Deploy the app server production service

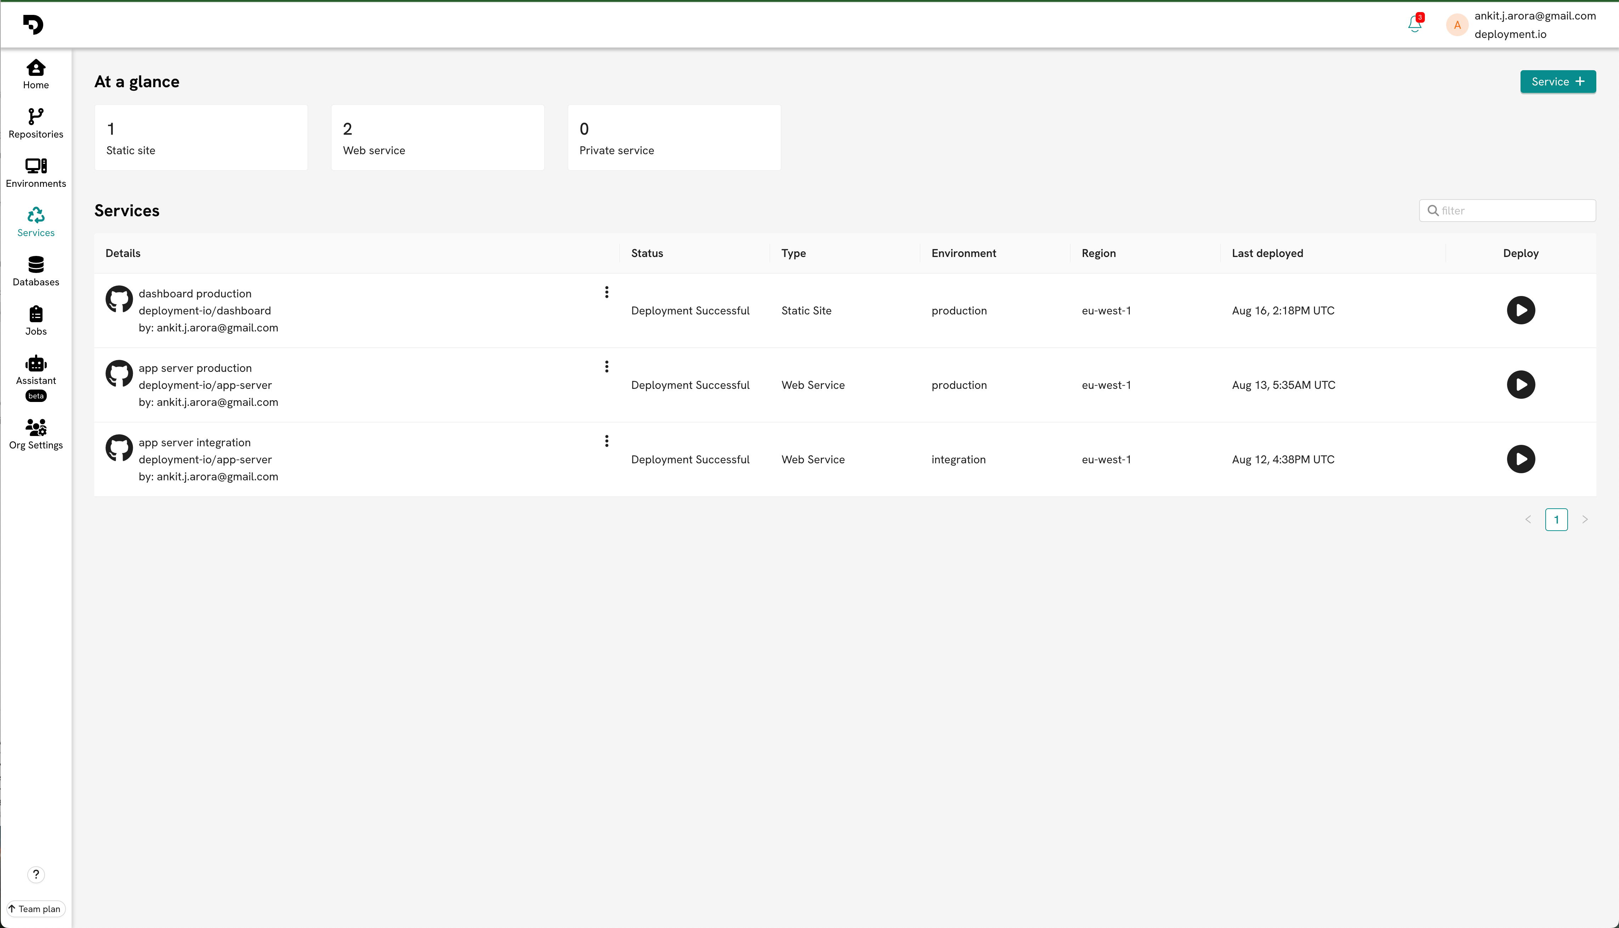(1521, 385)
